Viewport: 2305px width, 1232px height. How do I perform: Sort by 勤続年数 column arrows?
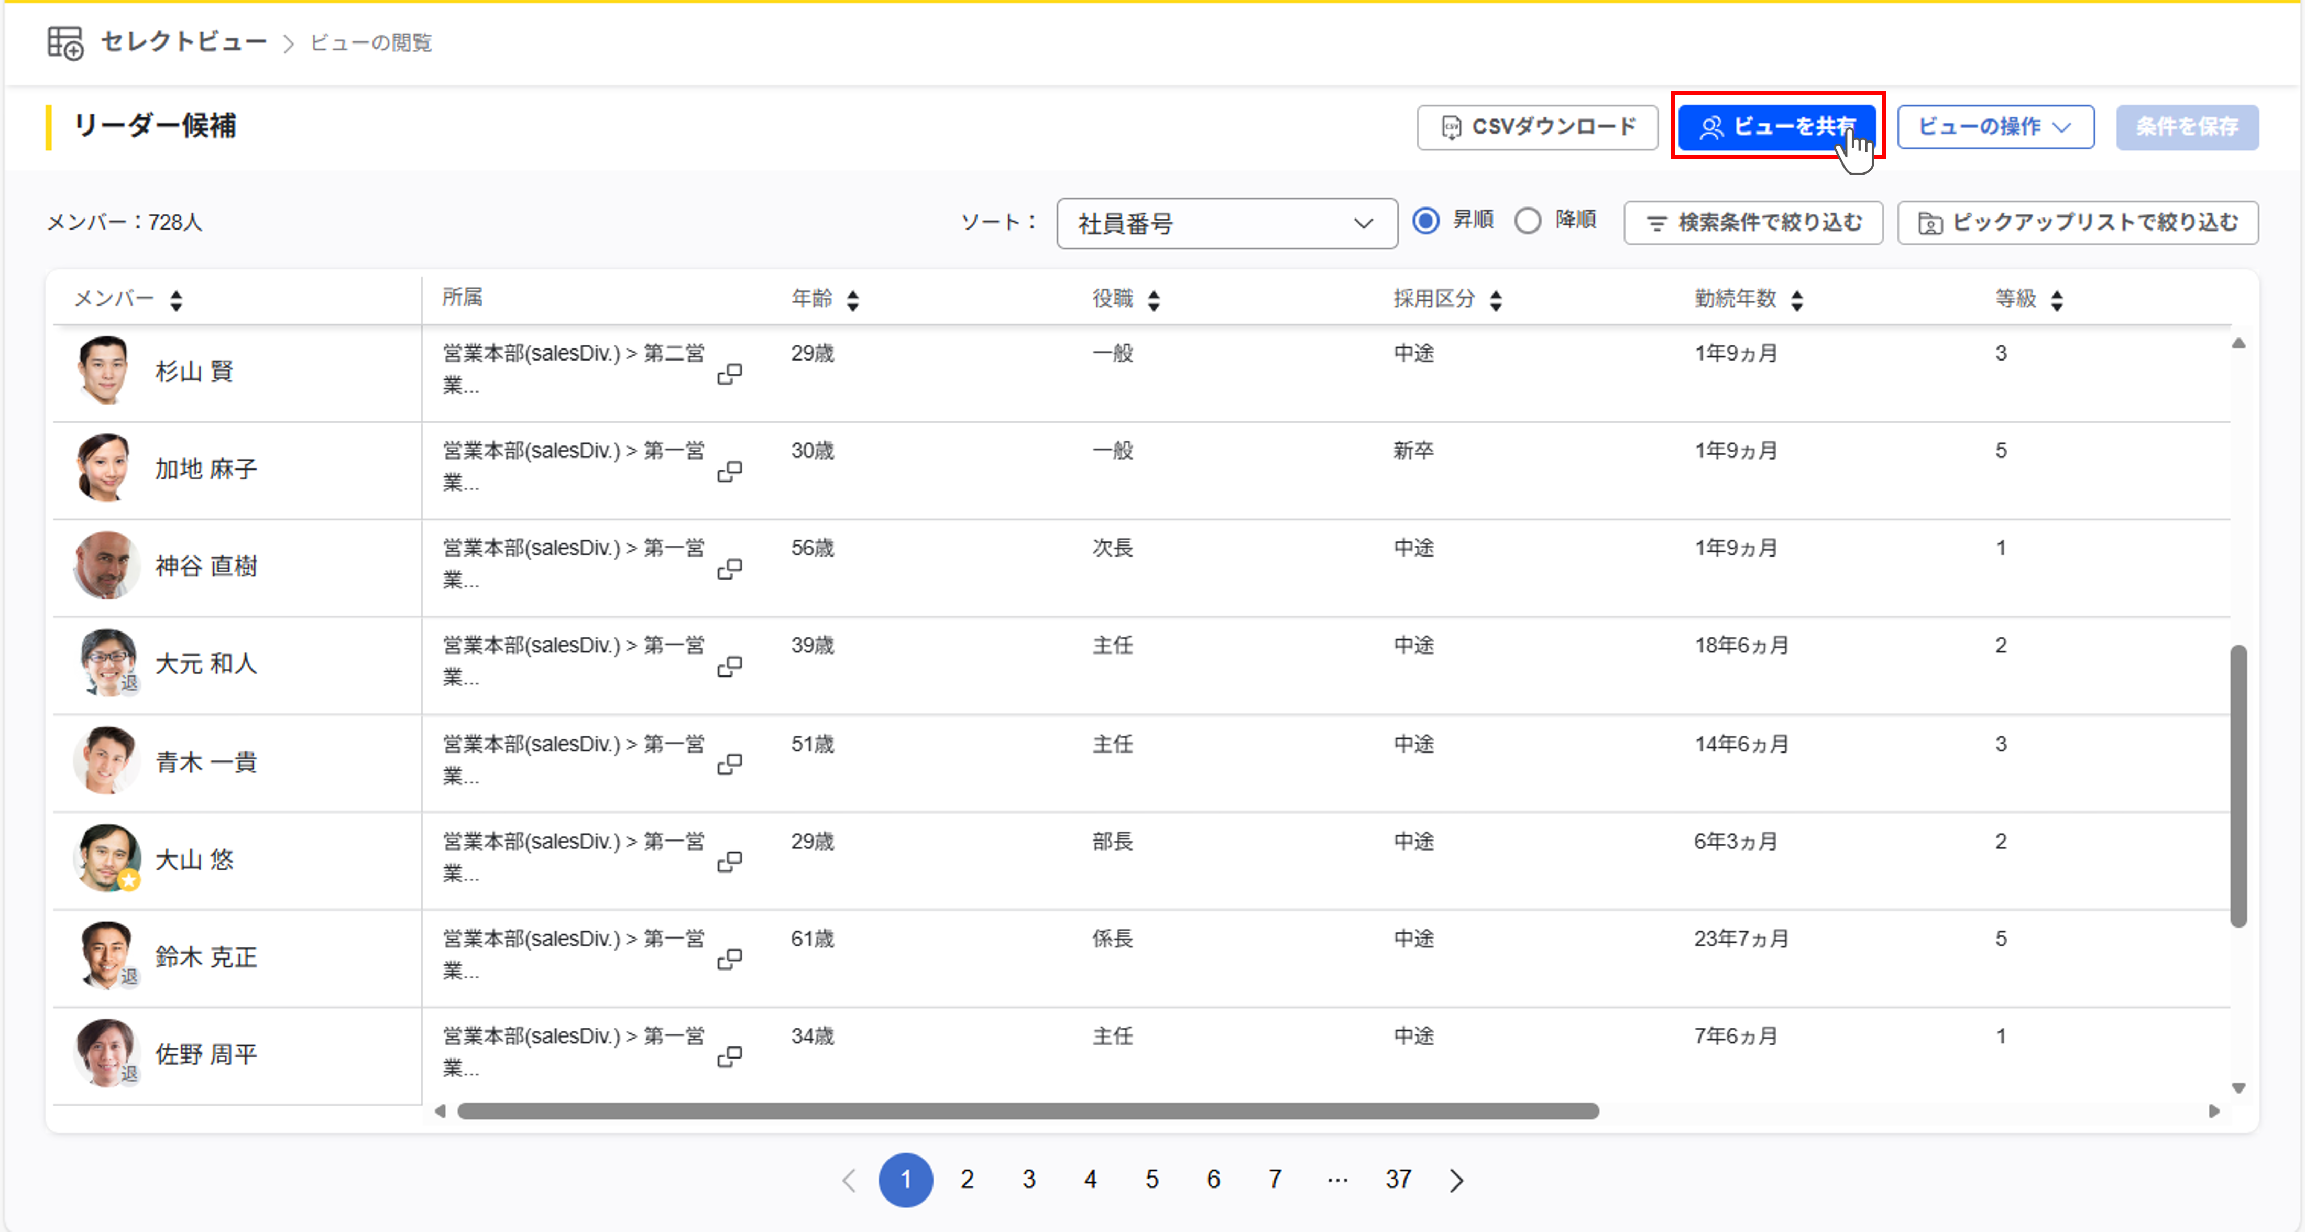click(x=1797, y=300)
